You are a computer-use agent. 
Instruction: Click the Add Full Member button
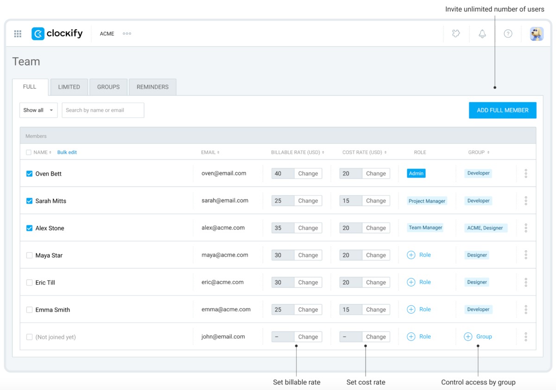click(502, 110)
